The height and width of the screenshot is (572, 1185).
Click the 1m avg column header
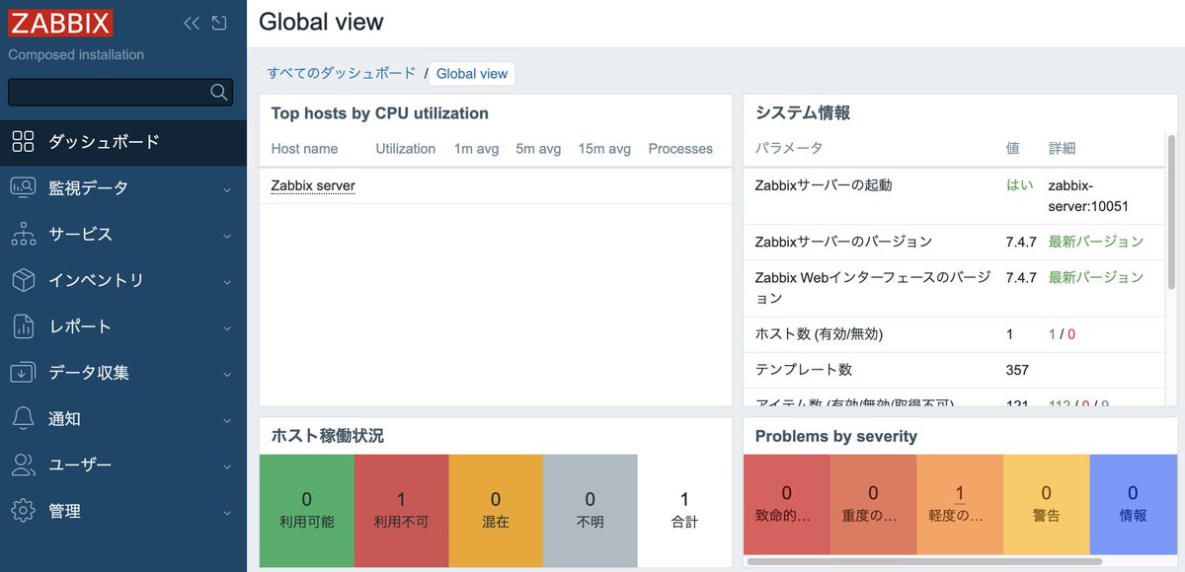click(476, 149)
